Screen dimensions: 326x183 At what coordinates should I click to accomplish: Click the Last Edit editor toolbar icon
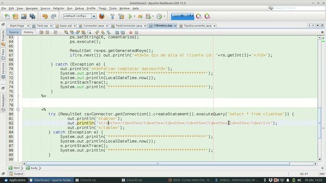click(42, 33)
